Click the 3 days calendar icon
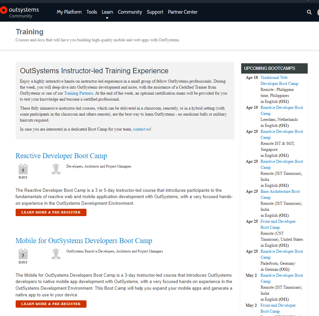This screenshot has height=316, width=319. coord(23,254)
